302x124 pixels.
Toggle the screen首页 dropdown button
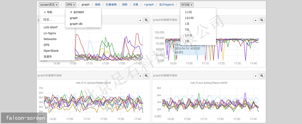pos(49,4)
